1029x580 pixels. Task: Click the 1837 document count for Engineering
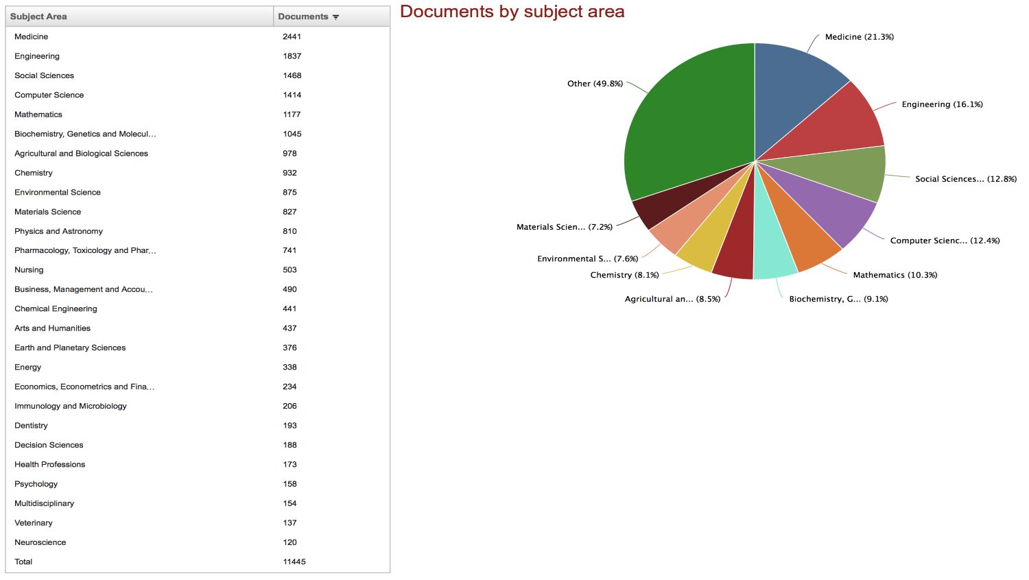coord(292,56)
